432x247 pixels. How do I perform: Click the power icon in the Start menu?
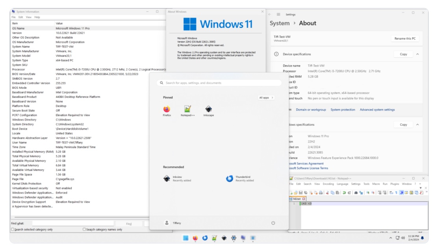[x=273, y=223]
